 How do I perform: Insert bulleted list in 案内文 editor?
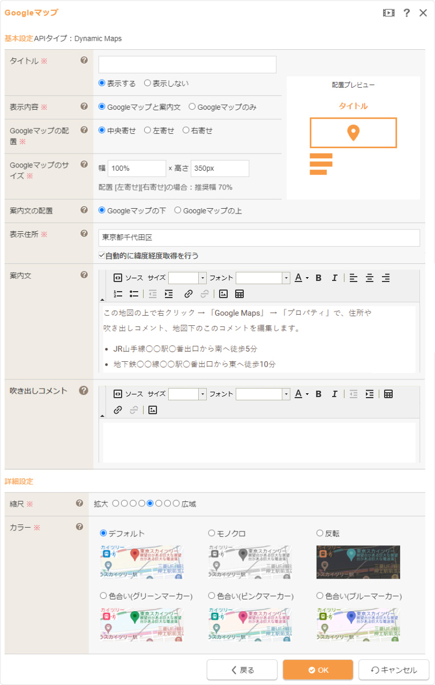[134, 294]
